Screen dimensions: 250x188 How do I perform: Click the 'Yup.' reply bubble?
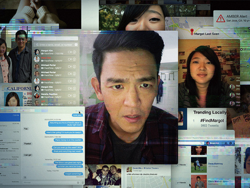pos(26,129)
